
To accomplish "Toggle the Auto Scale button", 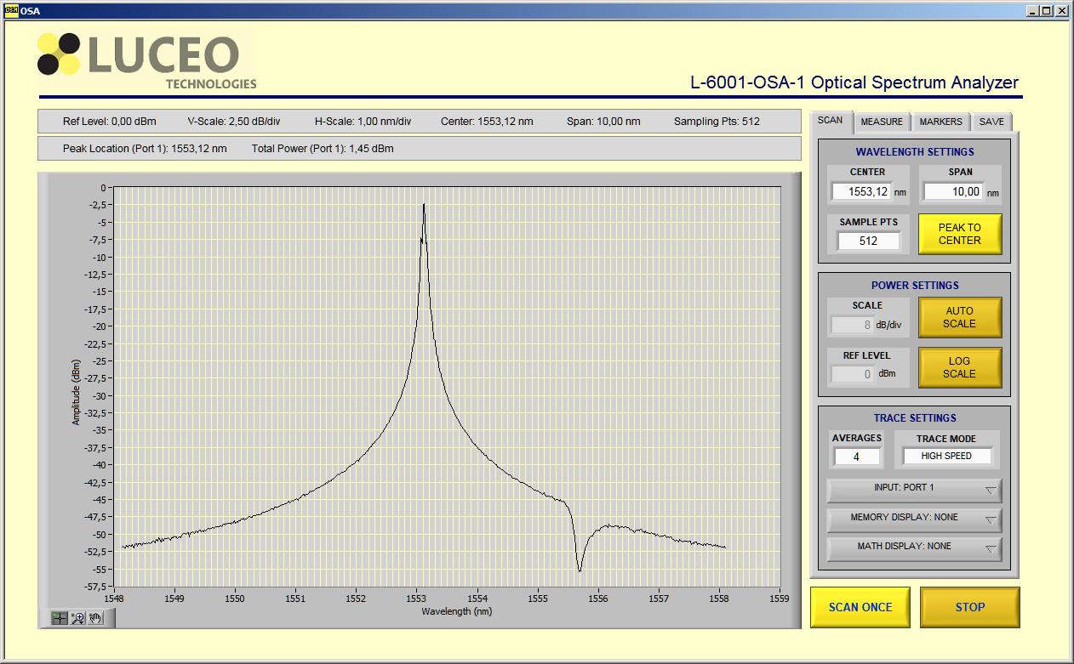I will pyautogui.click(x=959, y=317).
